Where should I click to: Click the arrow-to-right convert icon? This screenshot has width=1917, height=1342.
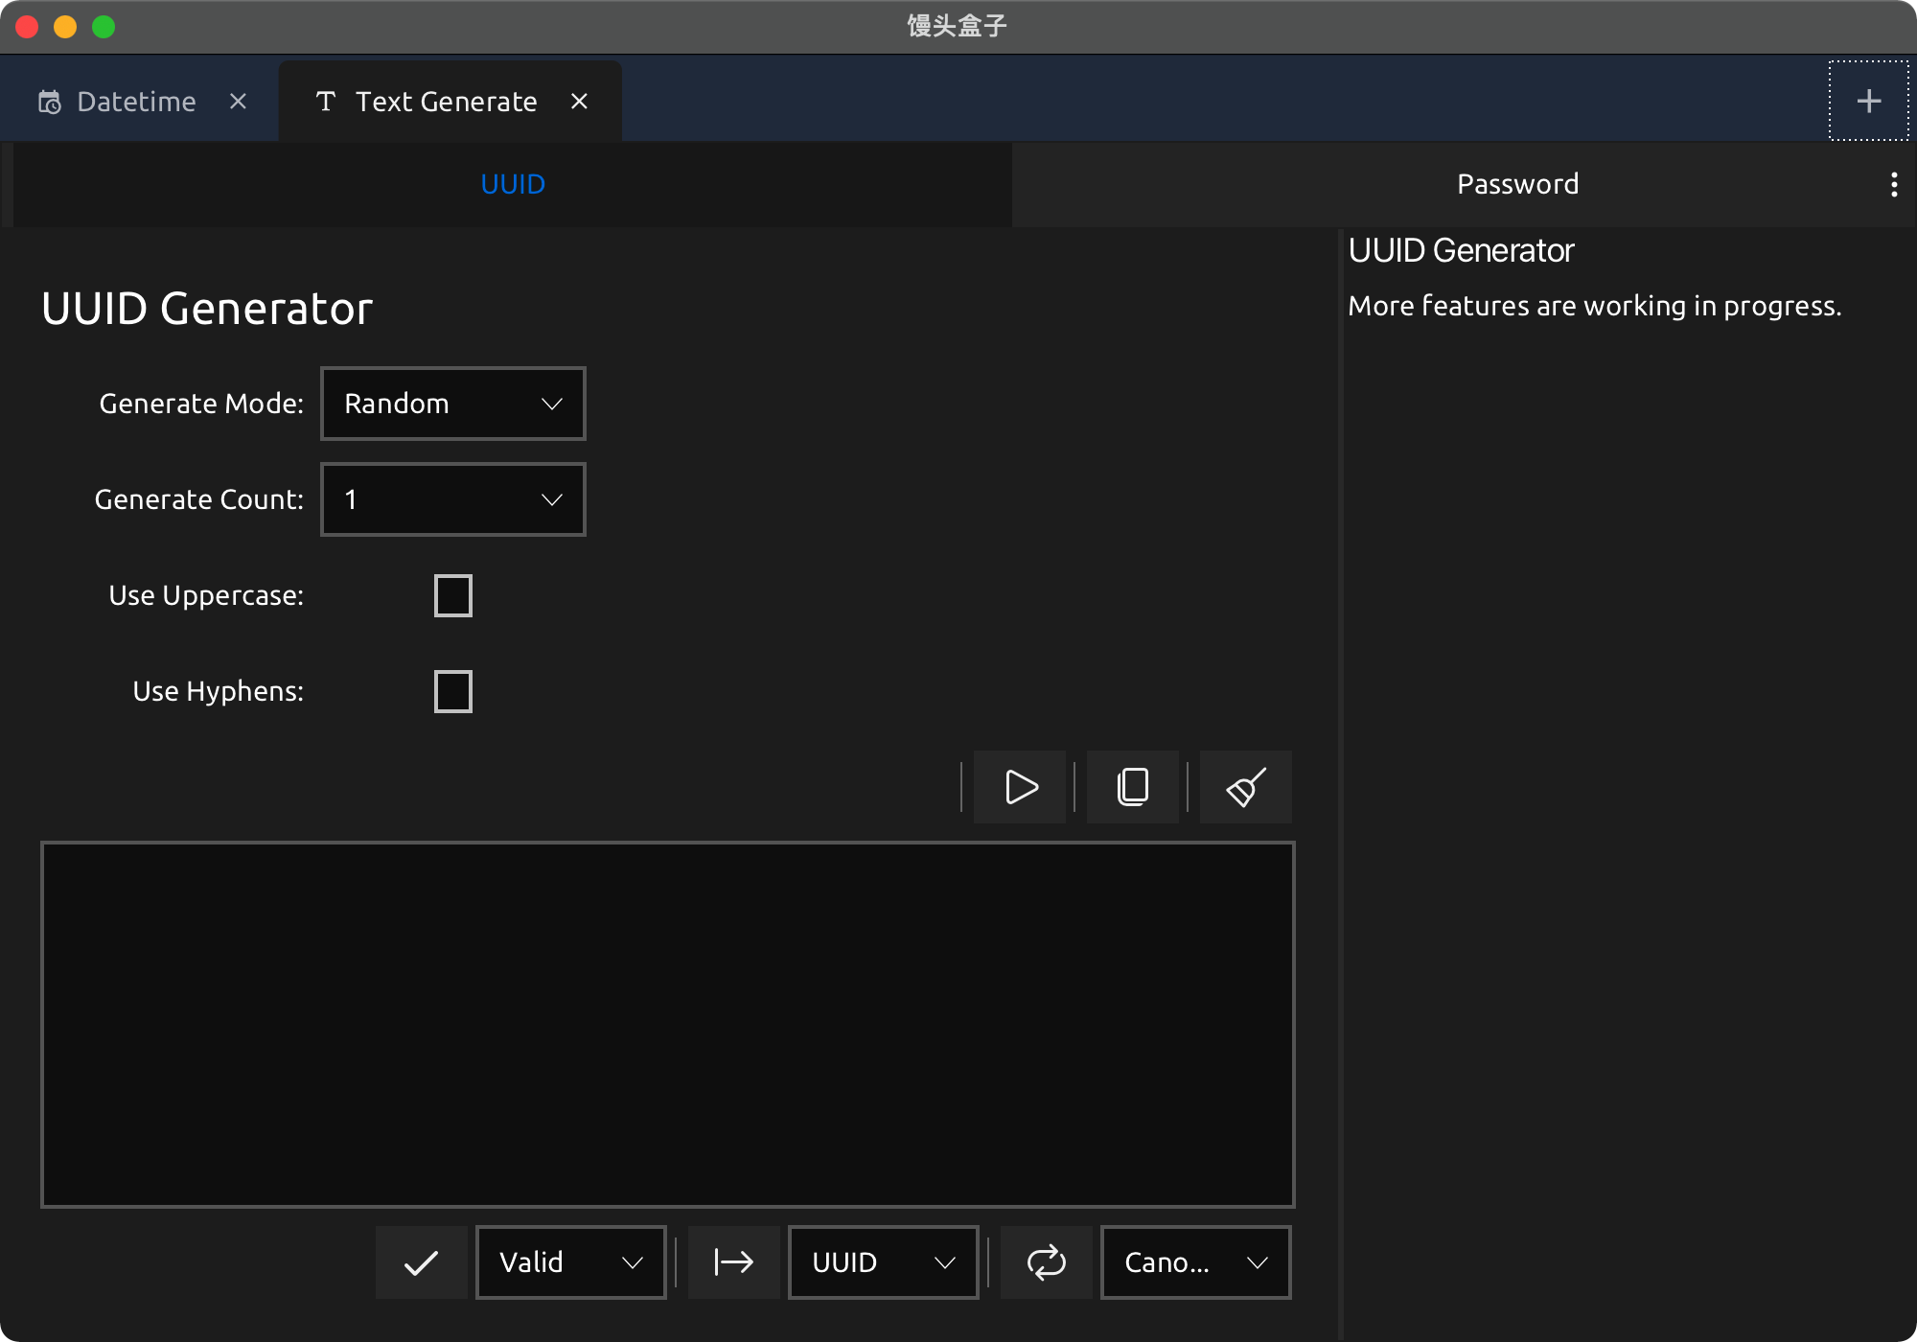tap(733, 1262)
